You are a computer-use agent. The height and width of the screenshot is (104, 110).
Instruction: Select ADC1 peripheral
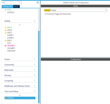(10, 27)
